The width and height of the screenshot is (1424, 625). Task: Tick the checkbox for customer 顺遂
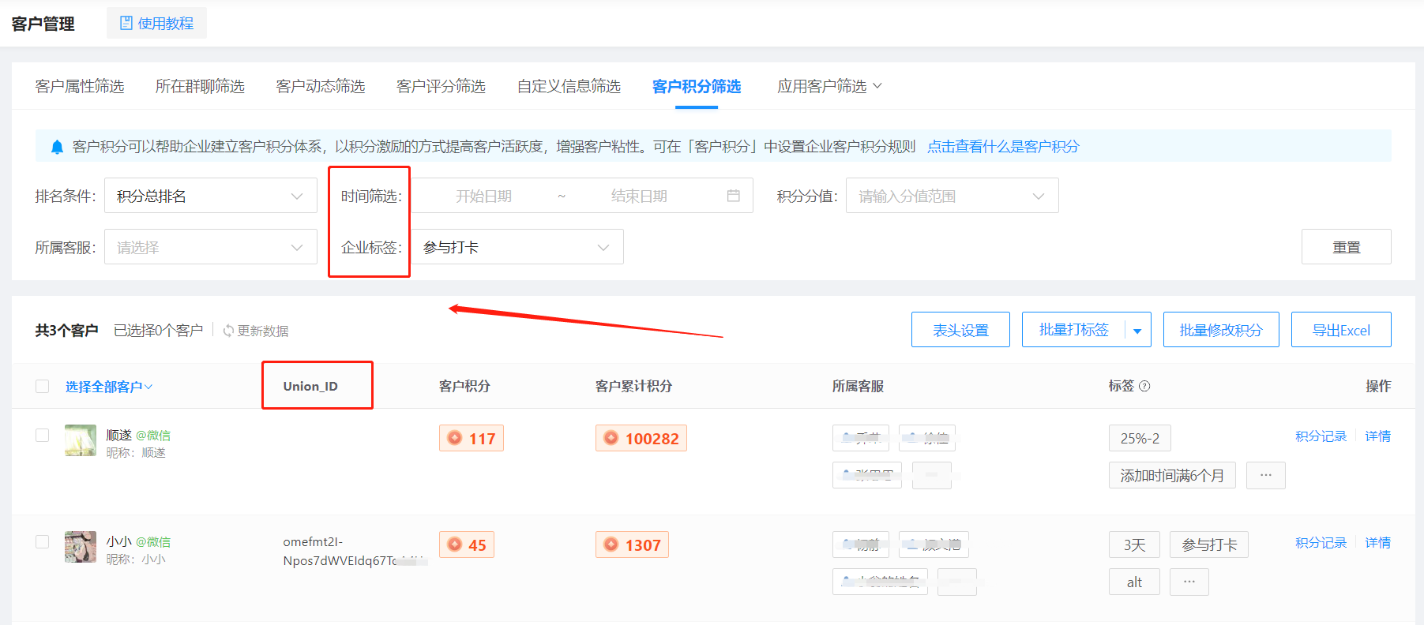click(x=43, y=435)
